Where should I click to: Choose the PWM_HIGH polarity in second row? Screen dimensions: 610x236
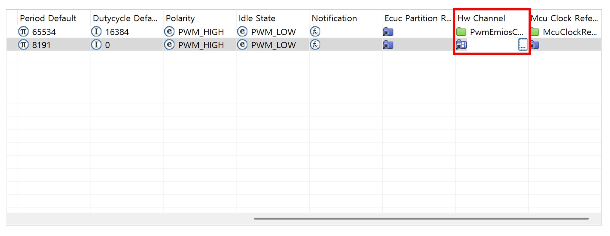point(201,45)
